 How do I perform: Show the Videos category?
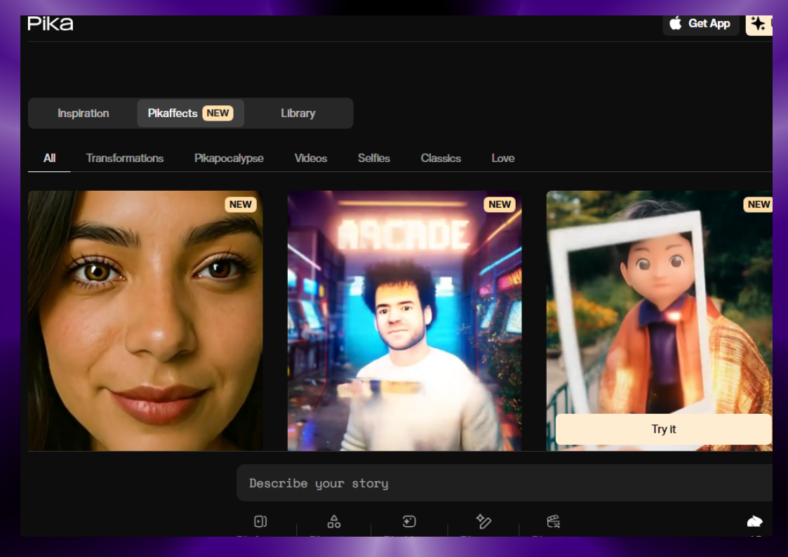pyautogui.click(x=311, y=159)
